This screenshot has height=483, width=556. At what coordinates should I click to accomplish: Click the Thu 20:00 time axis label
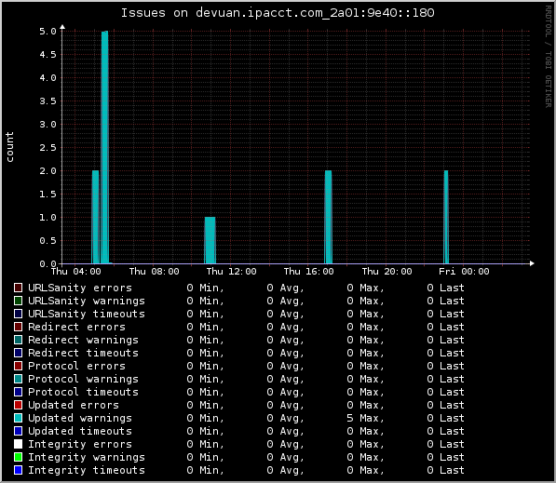386,272
